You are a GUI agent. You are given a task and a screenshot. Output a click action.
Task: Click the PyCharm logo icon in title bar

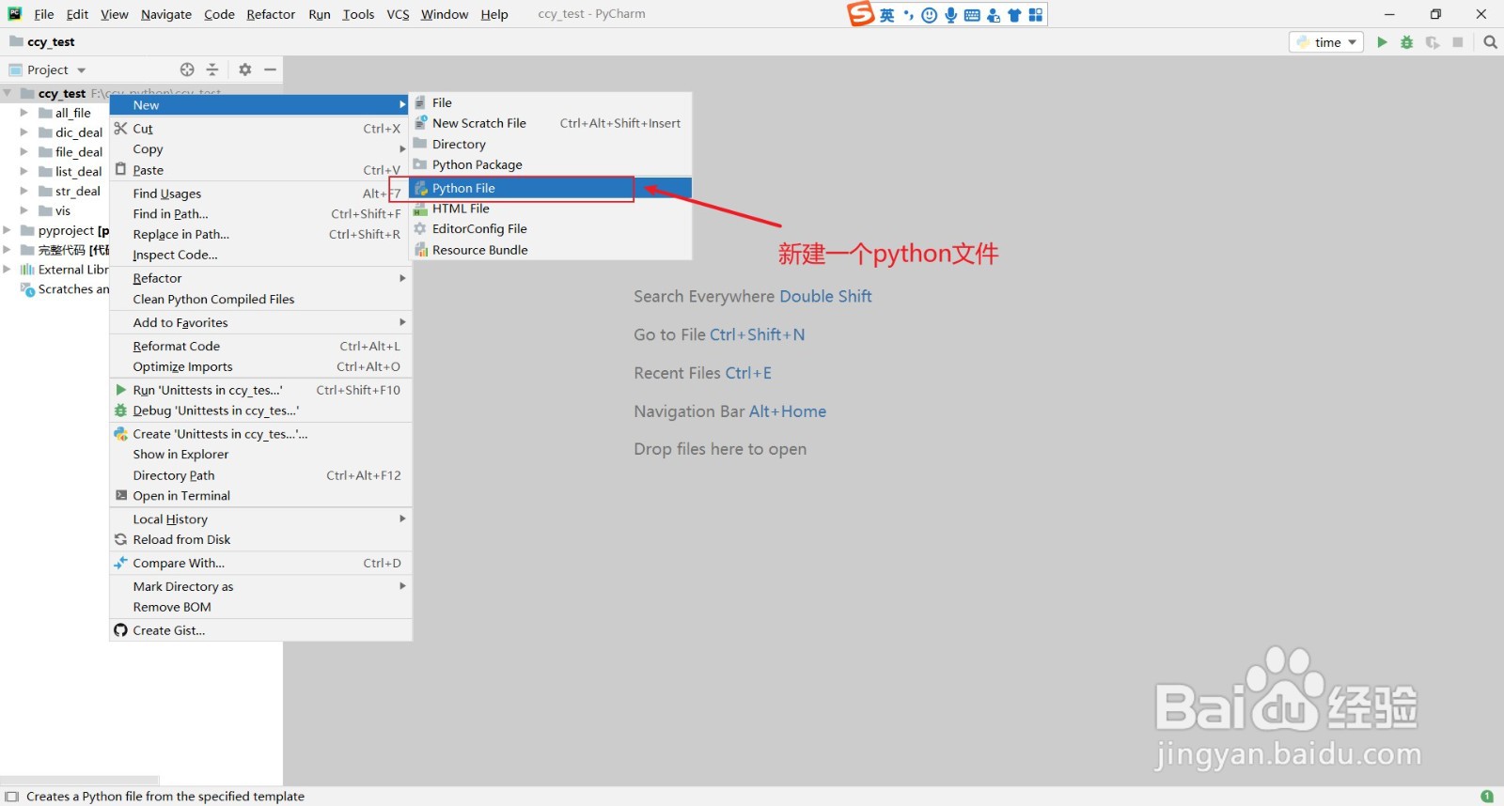point(15,14)
